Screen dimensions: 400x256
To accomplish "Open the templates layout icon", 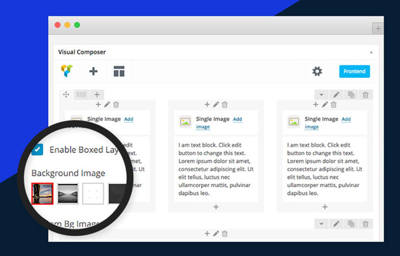I will pyautogui.click(x=119, y=71).
